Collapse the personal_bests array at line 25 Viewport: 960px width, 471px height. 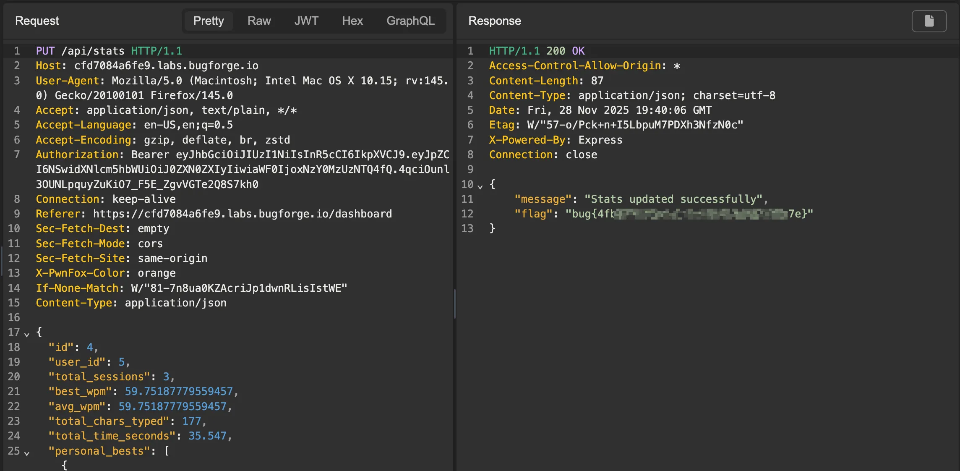pos(27,453)
